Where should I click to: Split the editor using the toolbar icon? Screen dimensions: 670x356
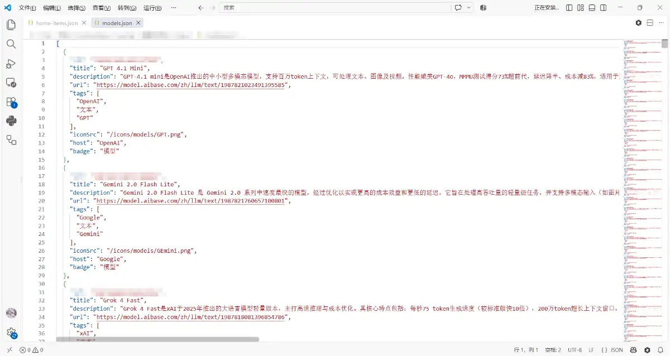click(650, 23)
